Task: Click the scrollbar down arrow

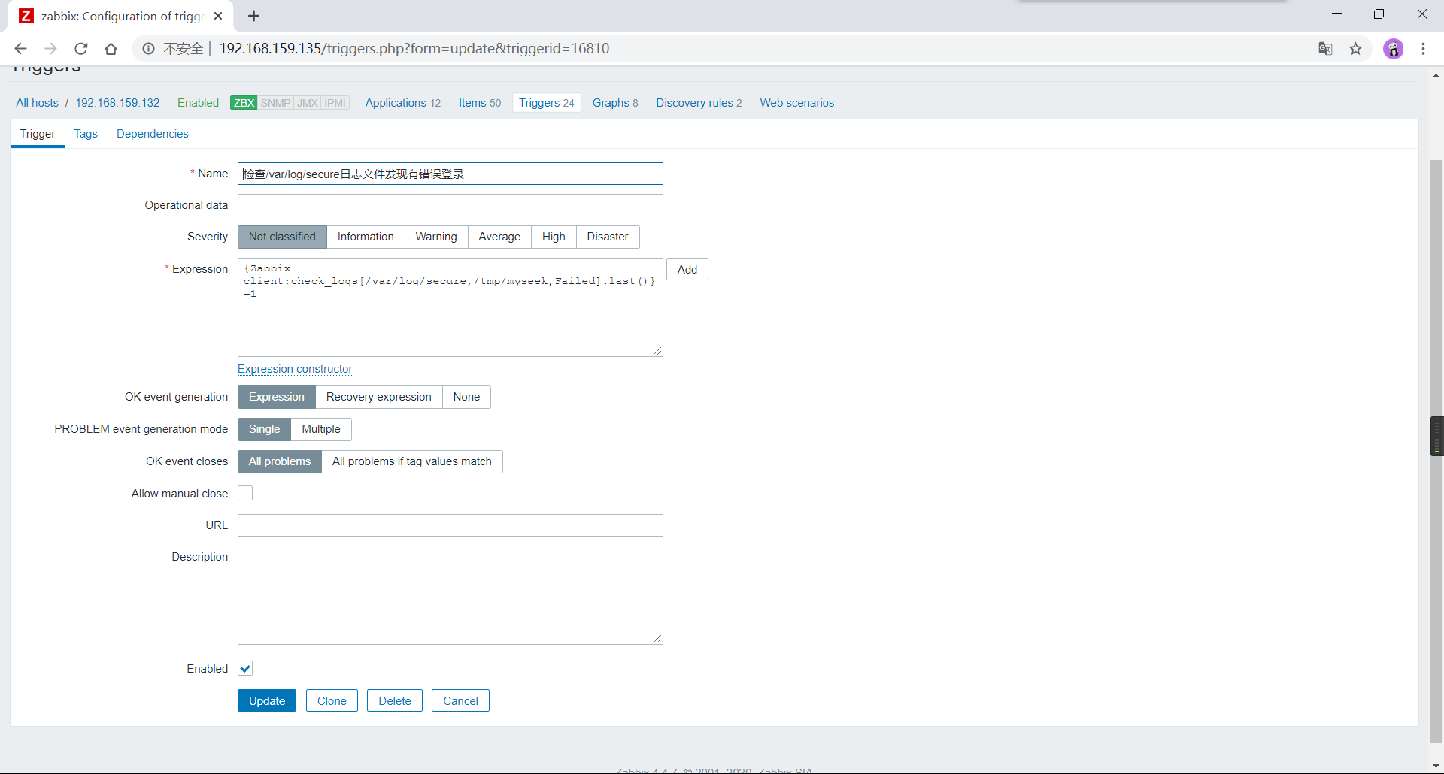Action: 1436,766
